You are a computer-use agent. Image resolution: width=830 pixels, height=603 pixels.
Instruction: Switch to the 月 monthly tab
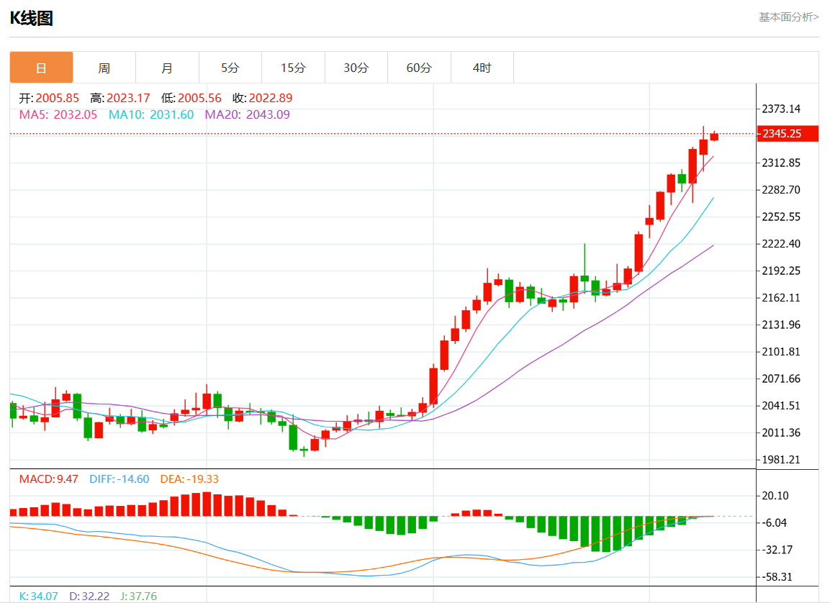point(167,68)
